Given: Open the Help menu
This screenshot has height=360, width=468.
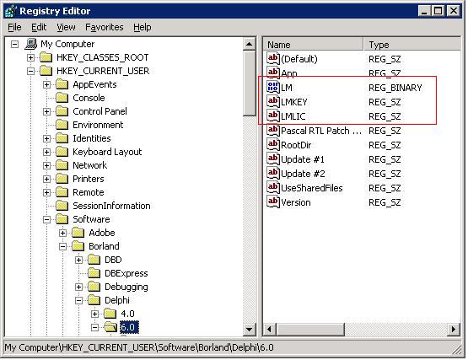Looking at the screenshot, I should pyautogui.click(x=142, y=28).
